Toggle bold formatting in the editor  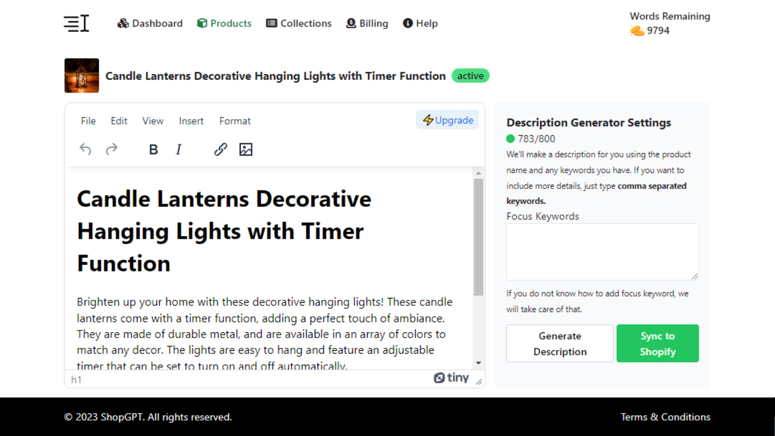click(153, 150)
